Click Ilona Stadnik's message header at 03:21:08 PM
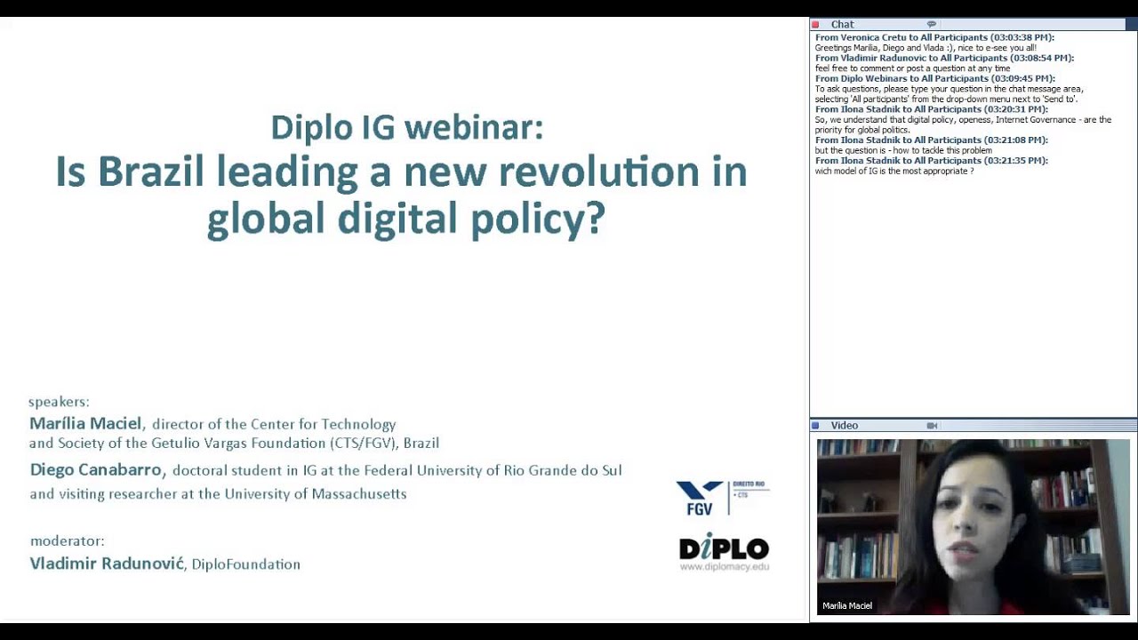1138x640 pixels. click(x=931, y=140)
